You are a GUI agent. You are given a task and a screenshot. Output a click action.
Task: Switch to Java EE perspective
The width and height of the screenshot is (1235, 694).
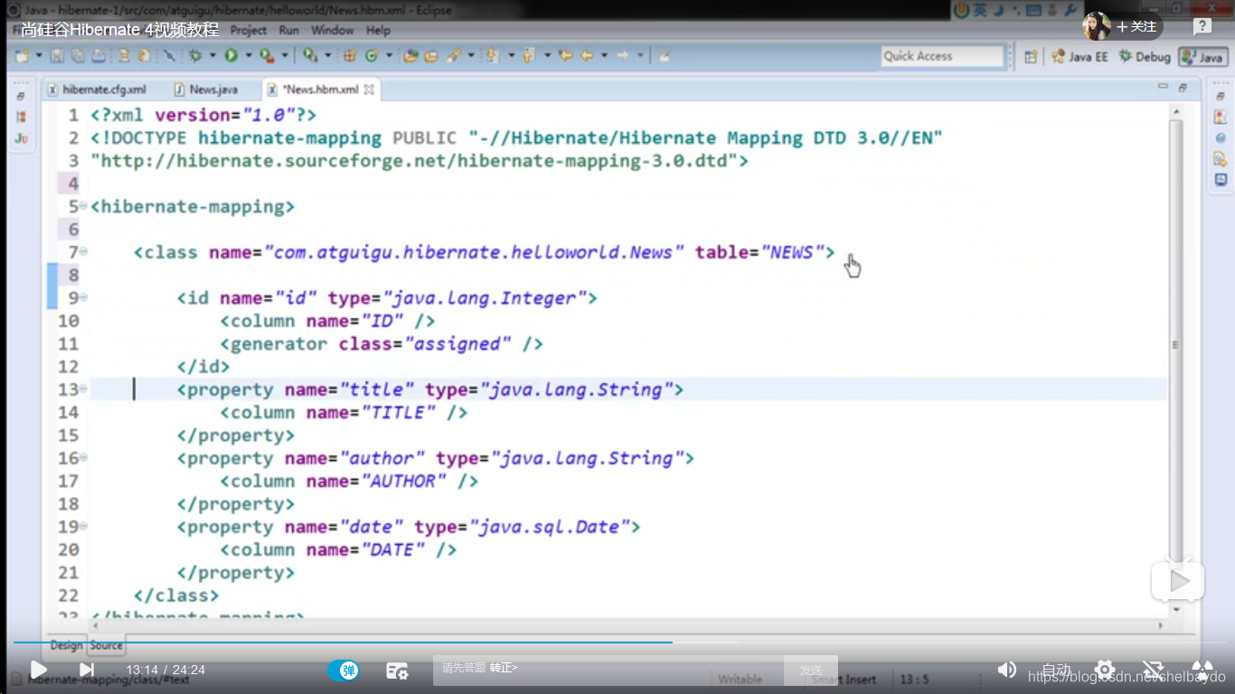click(x=1079, y=56)
